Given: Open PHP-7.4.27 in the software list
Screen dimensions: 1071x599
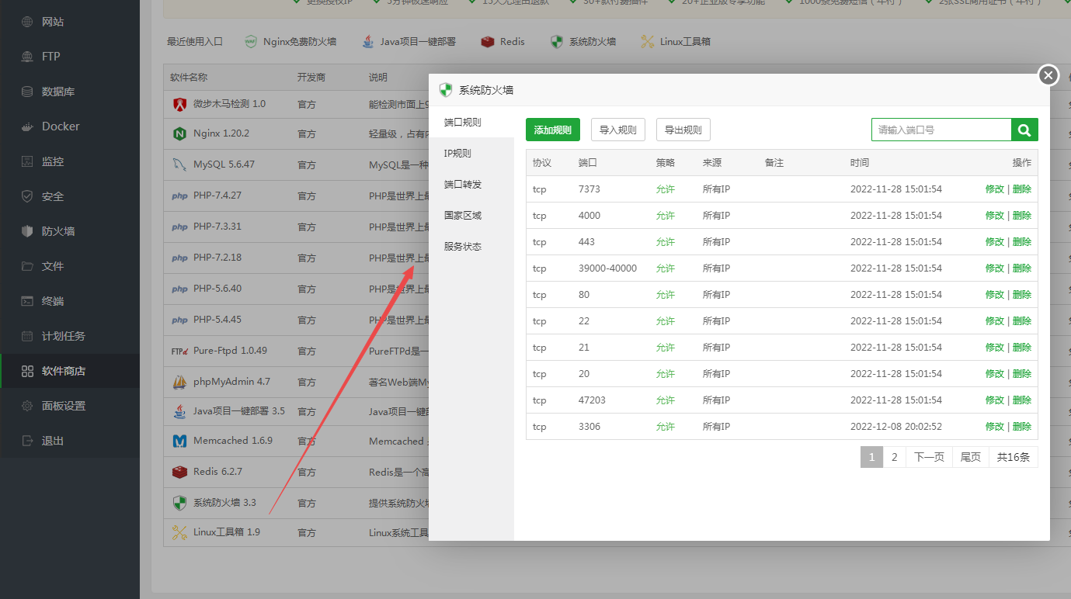Looking at the screenshot, I should pyautogui.click(x=217, y=196).
